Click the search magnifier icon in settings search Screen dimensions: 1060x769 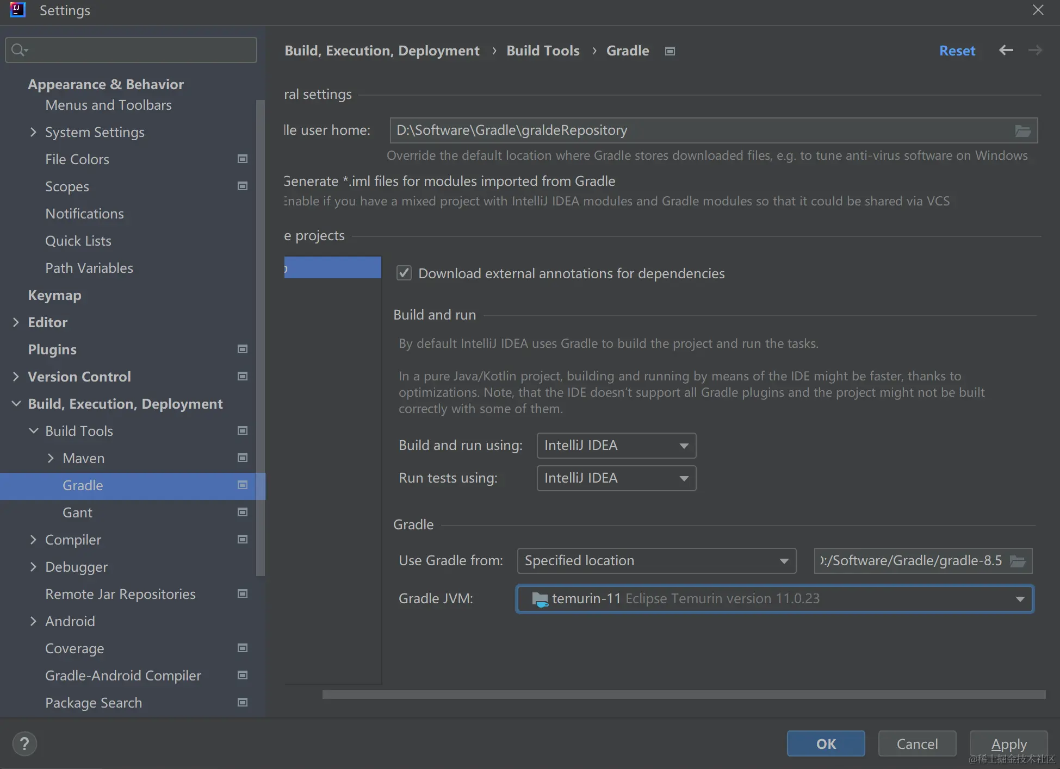[x=19, y=50]
